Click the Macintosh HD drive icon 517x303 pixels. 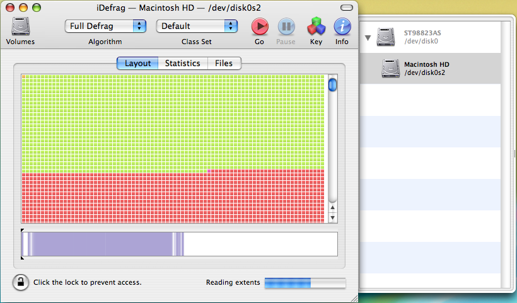tap(391, 68)
